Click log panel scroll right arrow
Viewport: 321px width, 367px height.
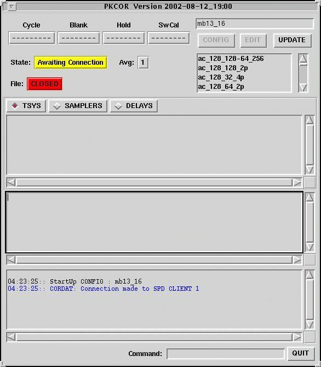(x=297, y=337)
